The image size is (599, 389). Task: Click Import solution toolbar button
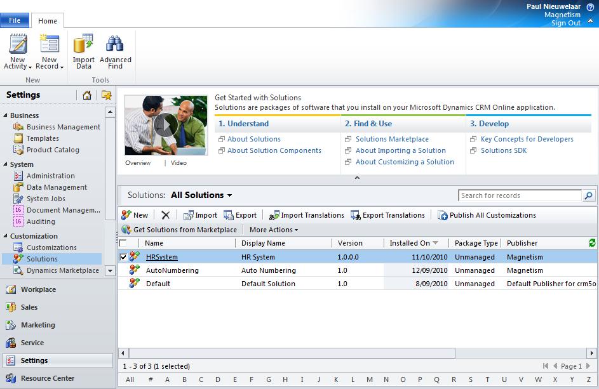click(x=200, y=215)
